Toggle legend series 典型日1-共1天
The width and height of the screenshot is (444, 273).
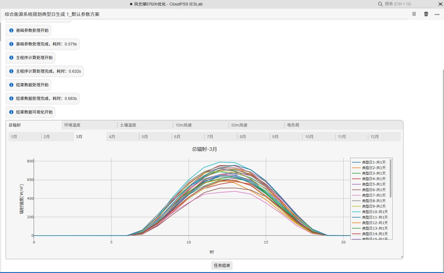click(x=369, y=162)
